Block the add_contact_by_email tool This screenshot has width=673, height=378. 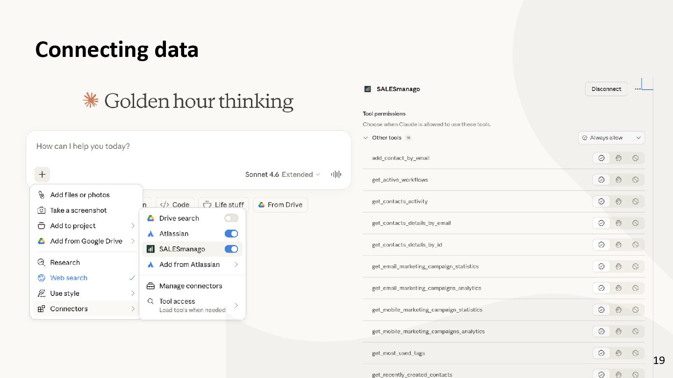click(x=636, y=158)
